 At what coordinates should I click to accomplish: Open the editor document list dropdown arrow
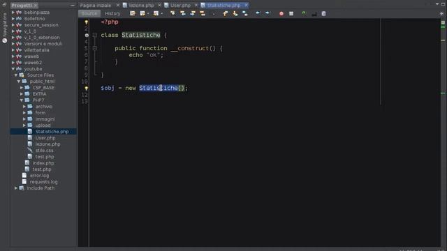(437, 4)
